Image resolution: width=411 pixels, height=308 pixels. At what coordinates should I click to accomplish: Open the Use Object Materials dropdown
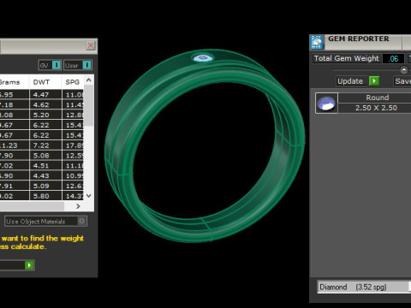coord(45,222)
